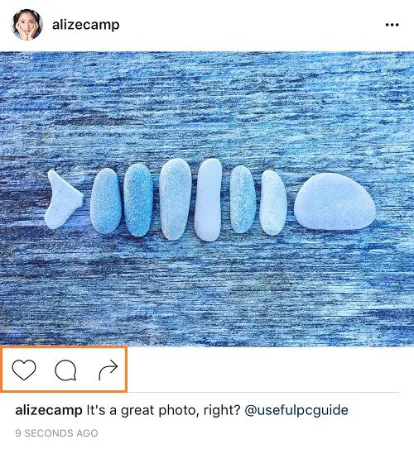Click the triangular tail stone in the photo
This screenshot has height=449, width=414.
coord(64,199)
